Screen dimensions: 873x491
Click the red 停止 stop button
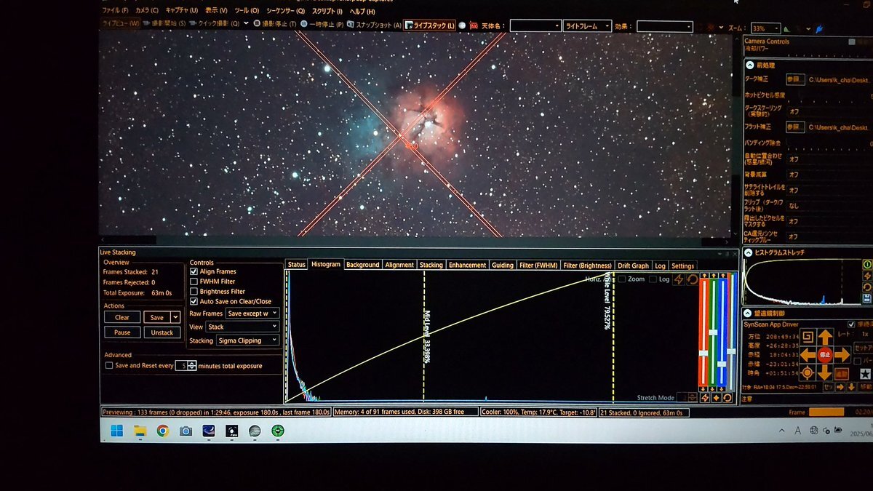pos(824,355)
